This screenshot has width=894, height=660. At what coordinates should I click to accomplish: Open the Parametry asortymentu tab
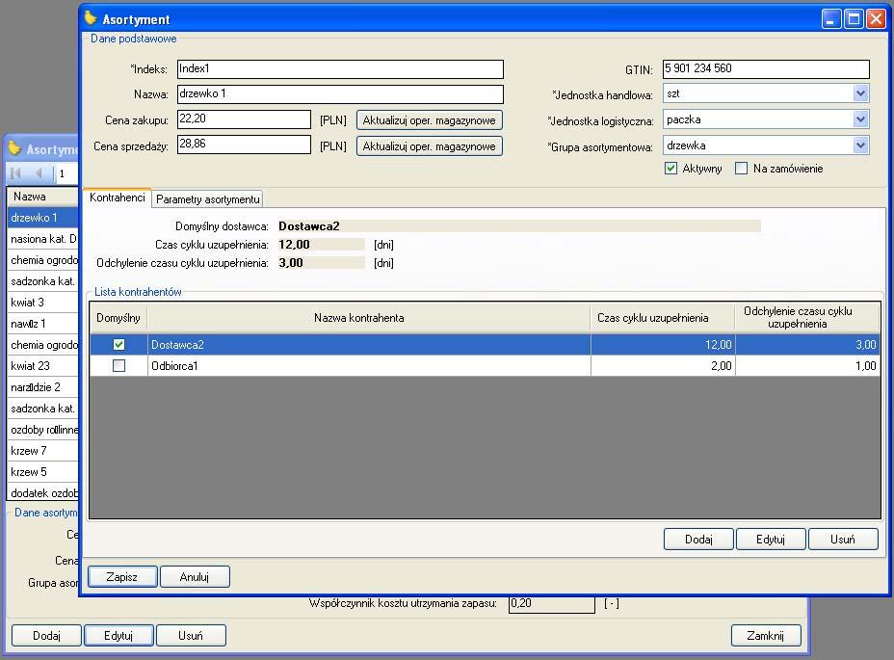[x=207, y=199]
